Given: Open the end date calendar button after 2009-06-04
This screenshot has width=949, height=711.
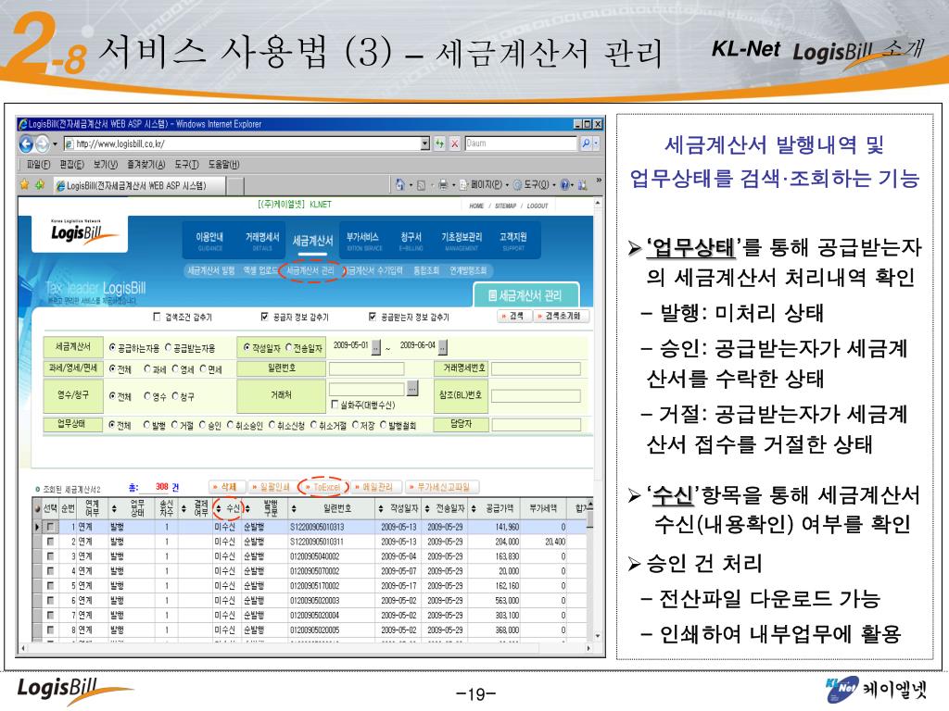Looking at the screenshot, I should point(443,348).
